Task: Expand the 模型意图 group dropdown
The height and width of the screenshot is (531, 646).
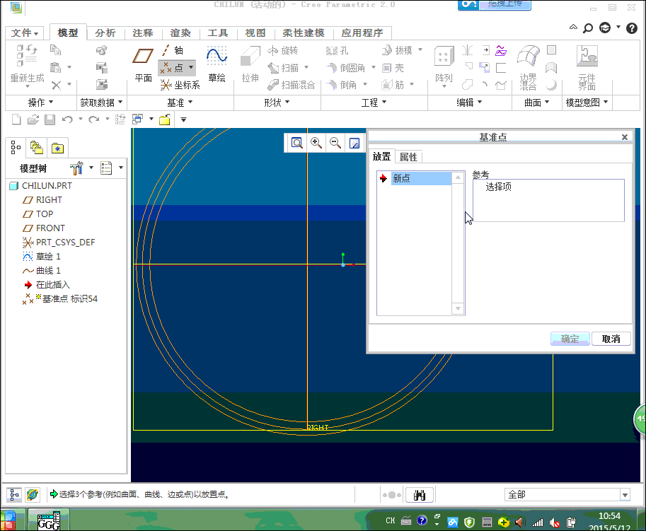Action: 587,103
